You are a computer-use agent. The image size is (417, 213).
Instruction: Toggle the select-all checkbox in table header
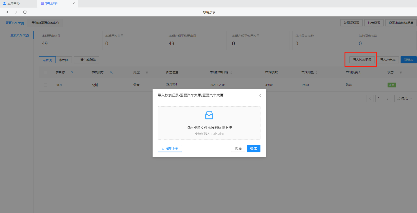(x=46, y=72)
